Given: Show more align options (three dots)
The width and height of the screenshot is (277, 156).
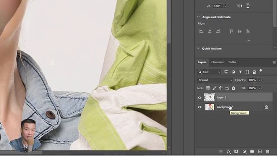Looking at the screenshot, I should coord(248,40).
